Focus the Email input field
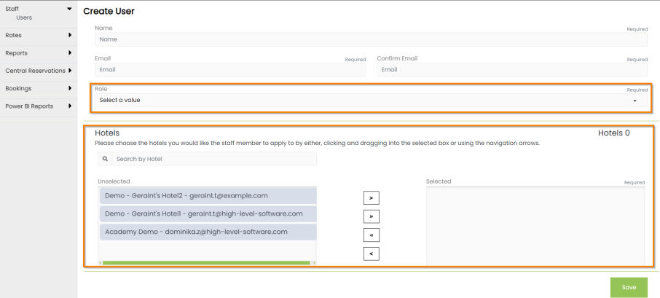Viewport: 660px width, 298px height. pyautogui.click(x=230, y=70)
